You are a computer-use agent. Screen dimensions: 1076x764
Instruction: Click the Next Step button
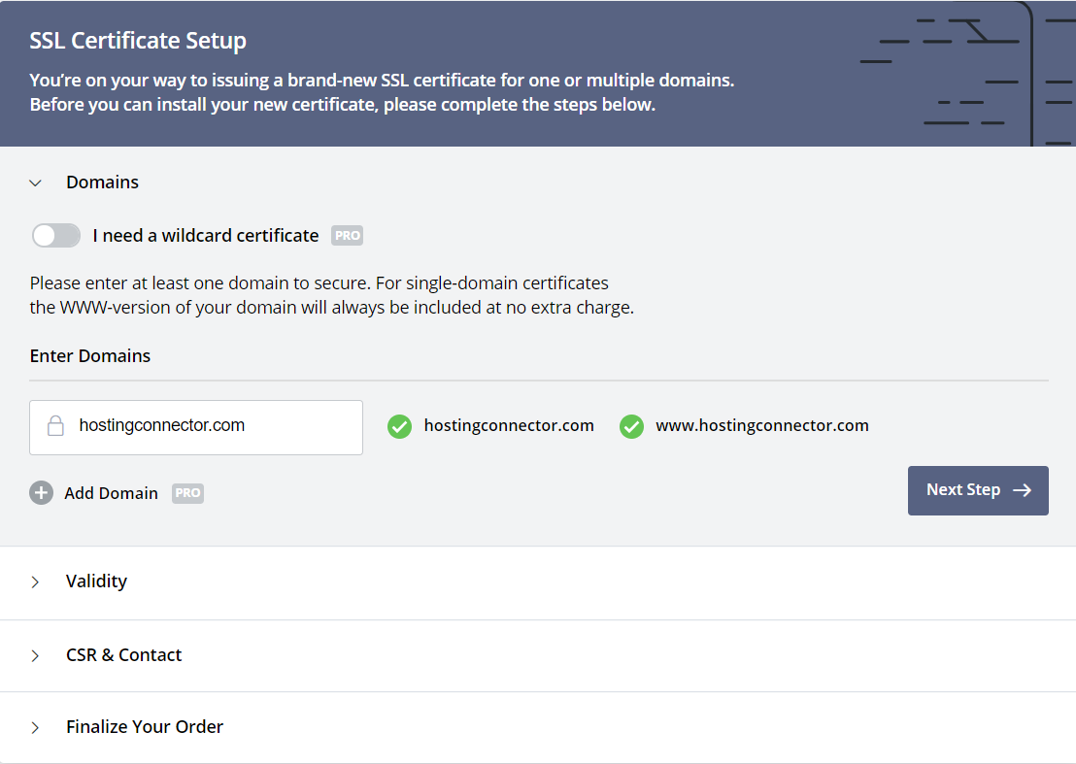[x=978, y=490]
